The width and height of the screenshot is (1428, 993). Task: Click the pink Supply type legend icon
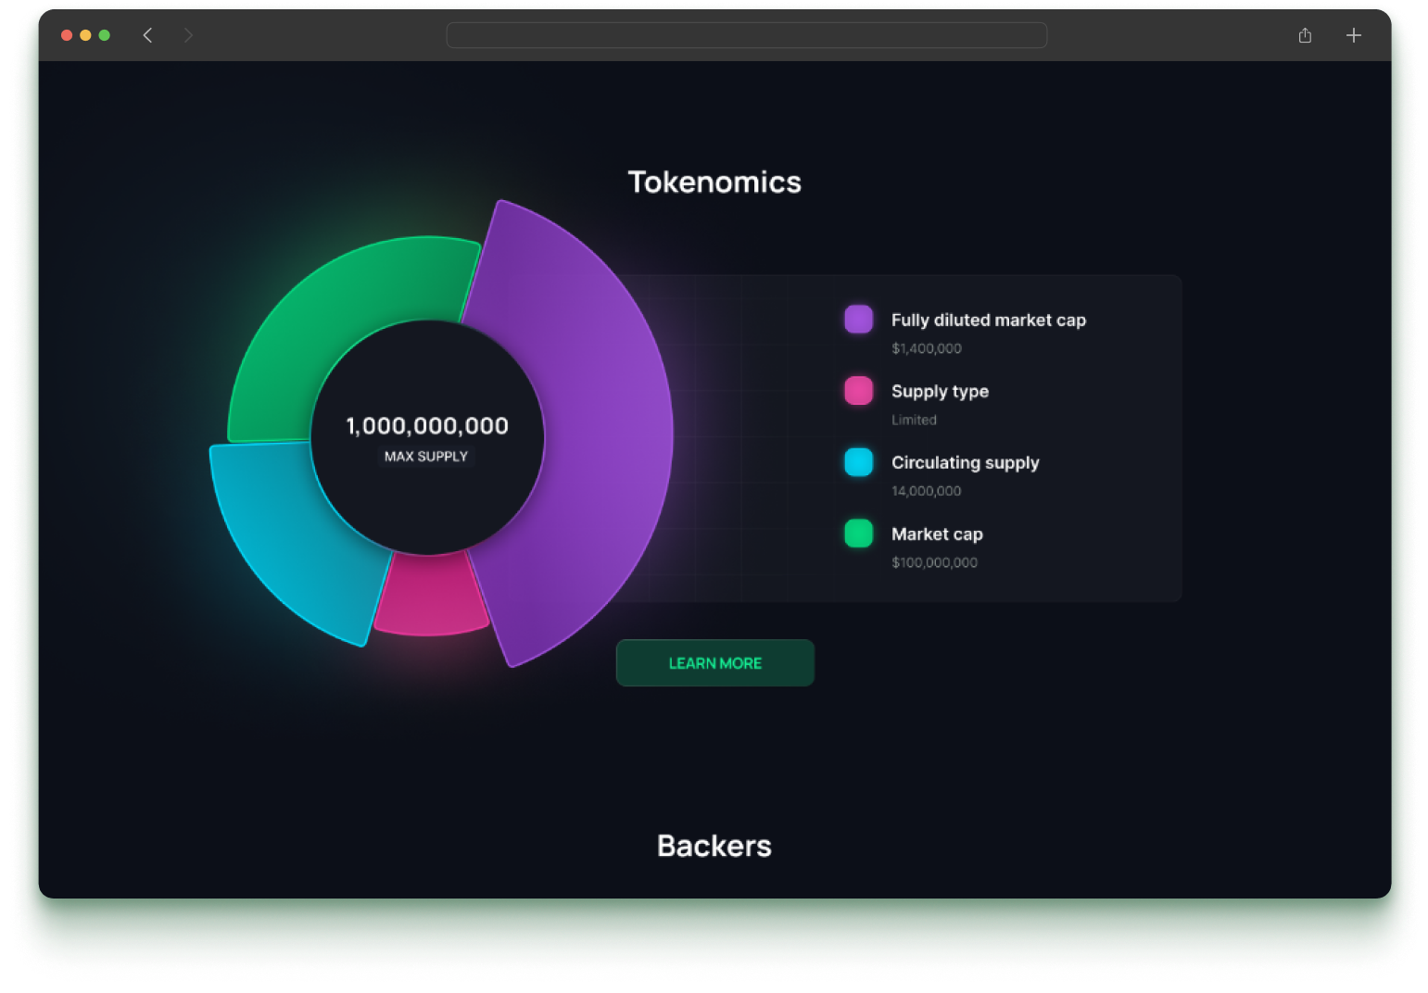pyautogui.click(x=858, y=391)
